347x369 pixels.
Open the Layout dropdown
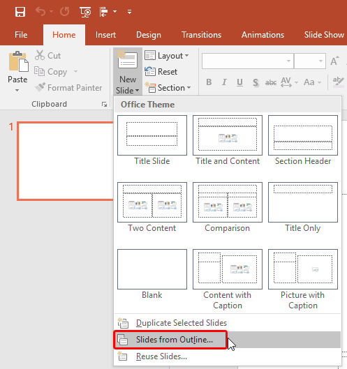click(167, 56)
